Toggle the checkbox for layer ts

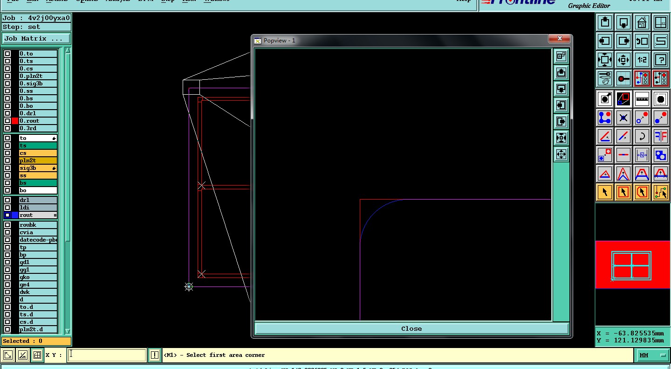(x=7, y=146)
